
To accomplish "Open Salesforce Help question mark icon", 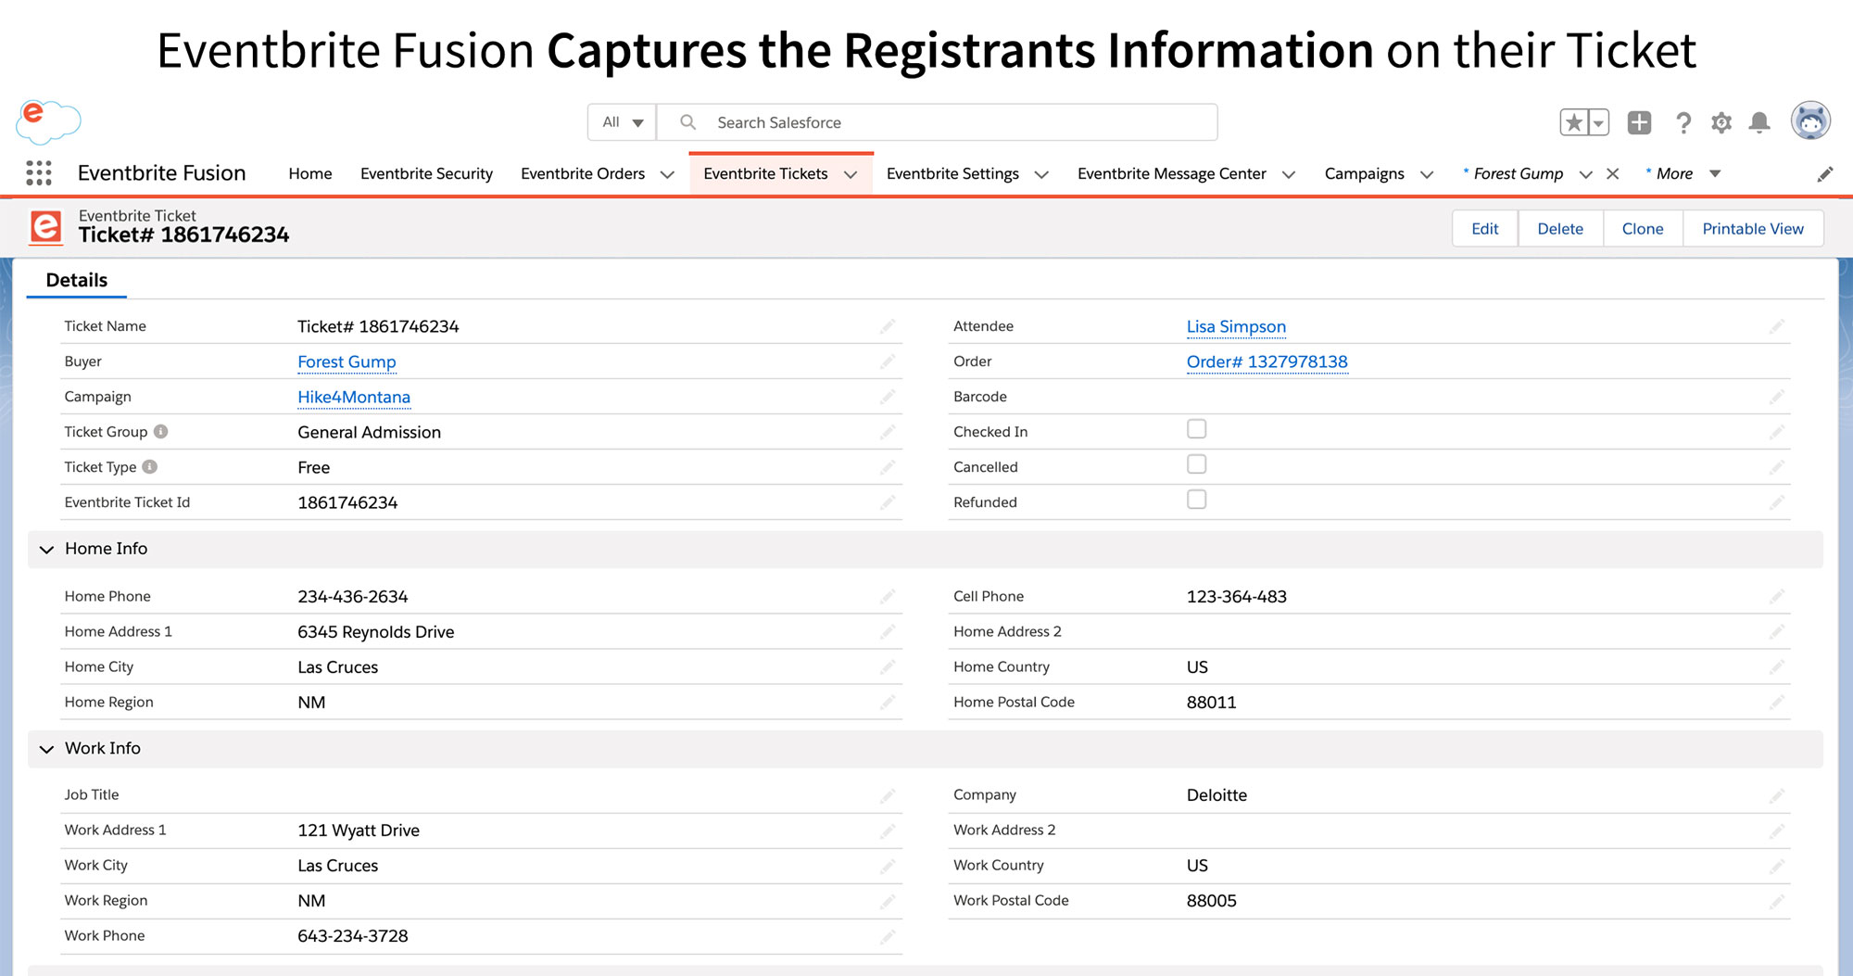I will (x=1683, y=121).
